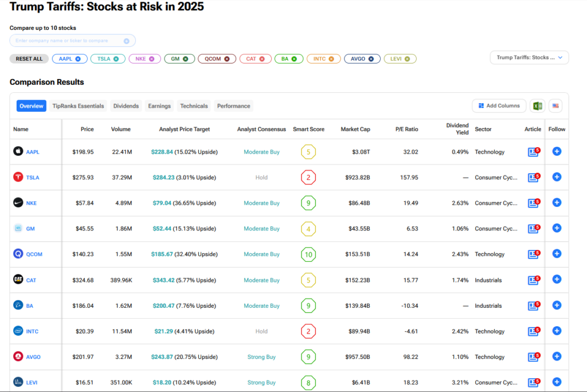Click the Hold consensus for INTC
The height and width of the screenshot is (392, 587).
[261, 331]
